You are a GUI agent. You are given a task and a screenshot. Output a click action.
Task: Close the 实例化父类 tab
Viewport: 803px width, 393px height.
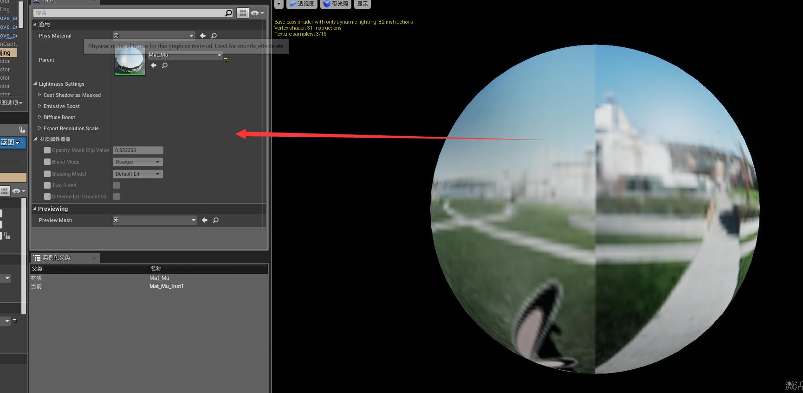coord(94,258)
